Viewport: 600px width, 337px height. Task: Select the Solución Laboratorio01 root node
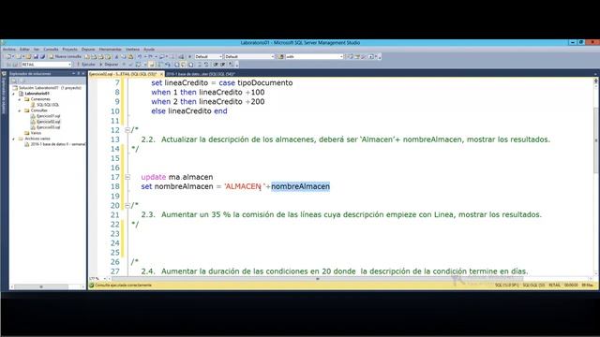[48, 87]
